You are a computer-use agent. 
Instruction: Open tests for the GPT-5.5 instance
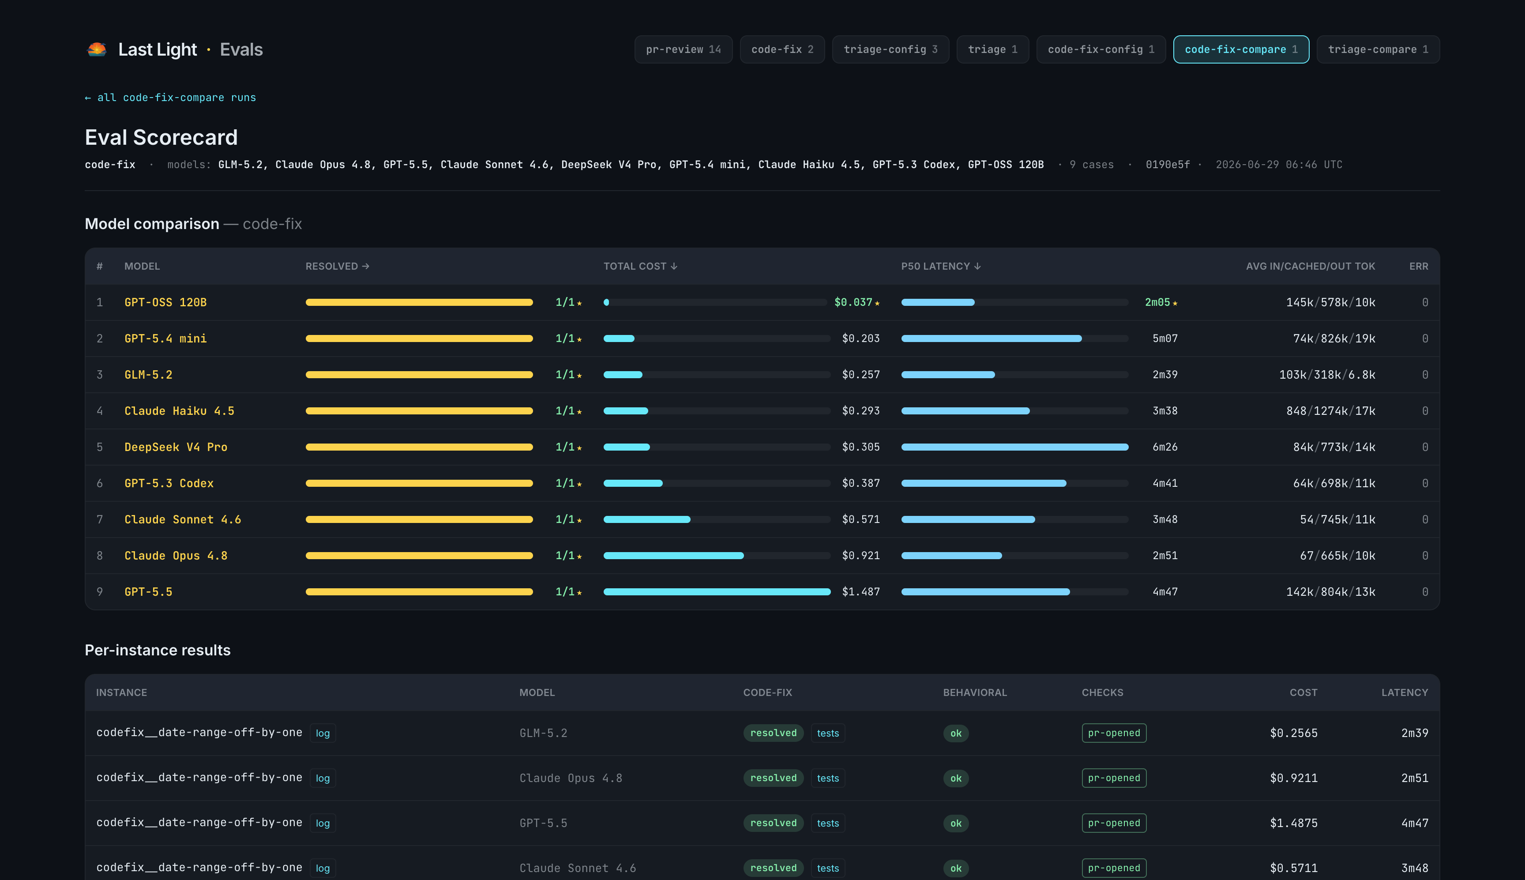click(828, 823)
